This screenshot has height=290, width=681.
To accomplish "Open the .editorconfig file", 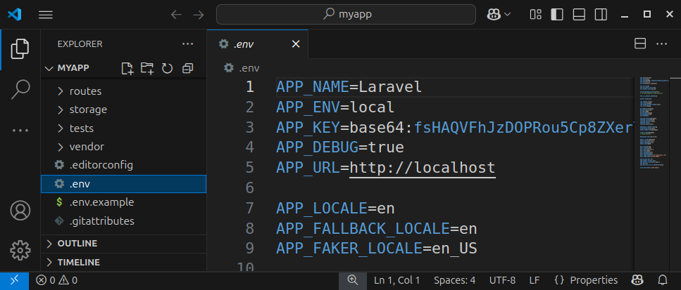I will tap(123, 165).
